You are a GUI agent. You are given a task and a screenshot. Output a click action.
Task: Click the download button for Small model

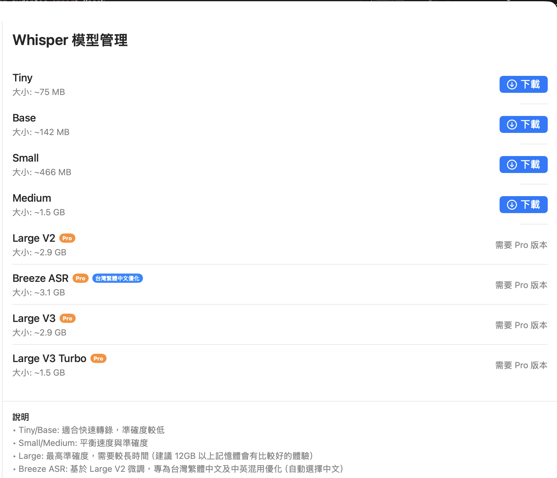(523, 164)
